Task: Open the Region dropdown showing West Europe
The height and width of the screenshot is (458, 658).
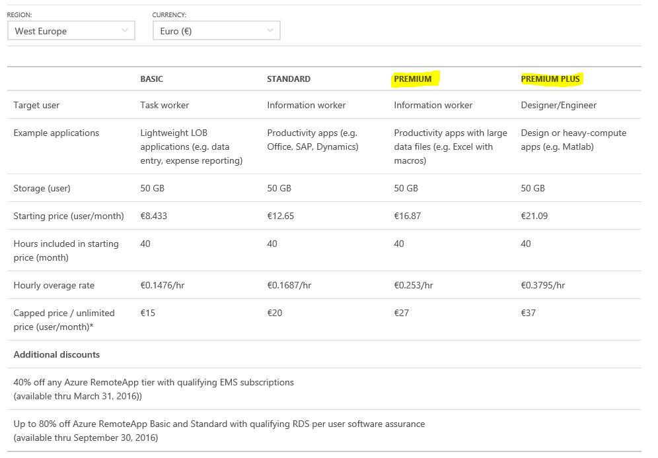Action: [71, 30]
